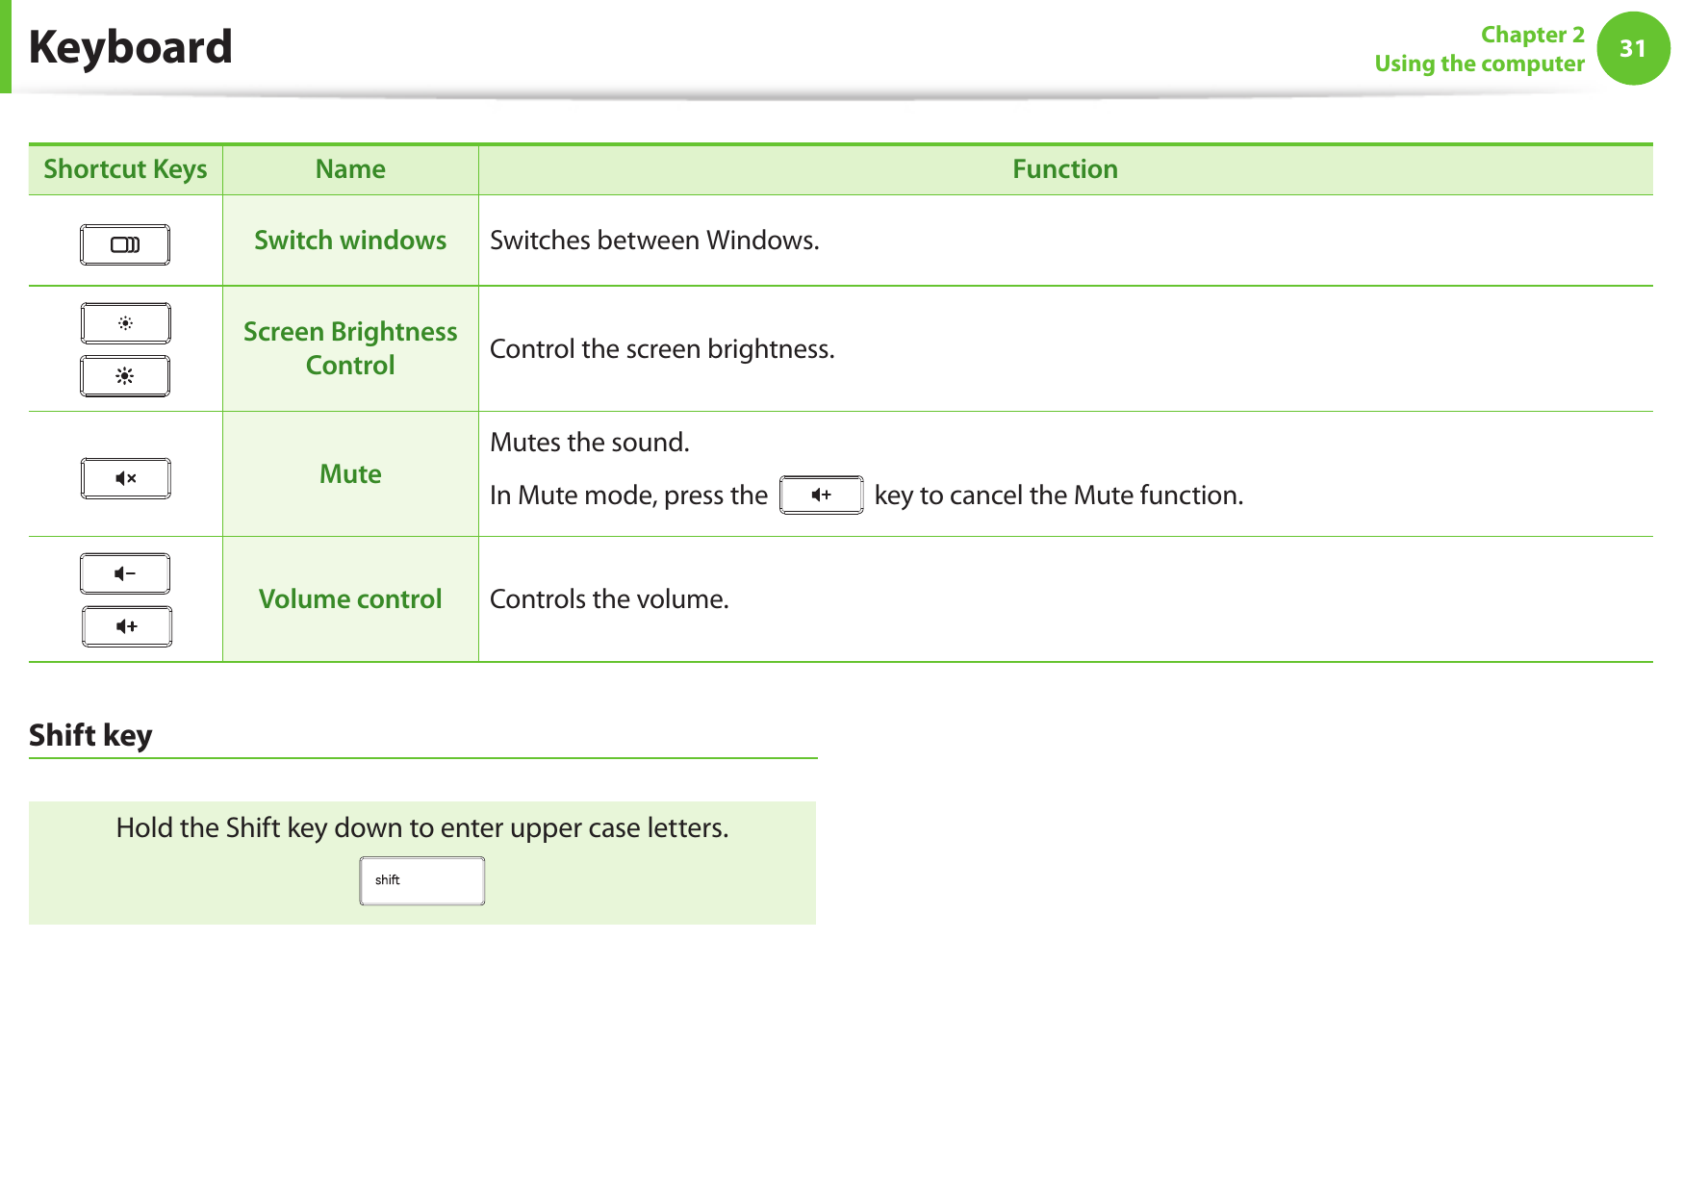Click the 'Switch windows' name cell
The image size is (1683, 1194).
coord(350,241)
